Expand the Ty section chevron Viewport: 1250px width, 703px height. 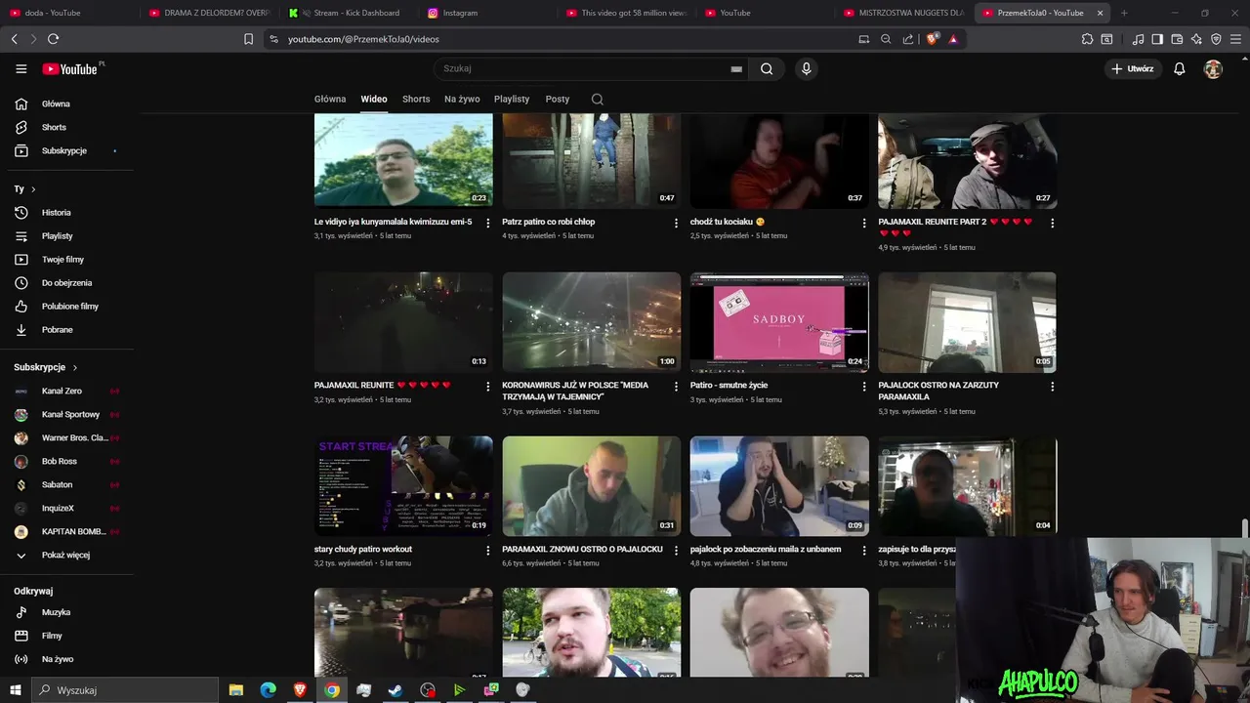tap(33, 189)
